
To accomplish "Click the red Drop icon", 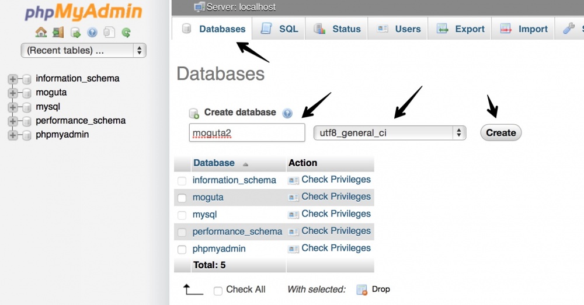I will [362, 290].
